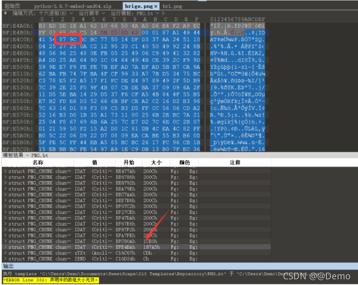This screenshot has width=358, height=285.
Task: Click the 颜色 column header
Action: point(184,162)
